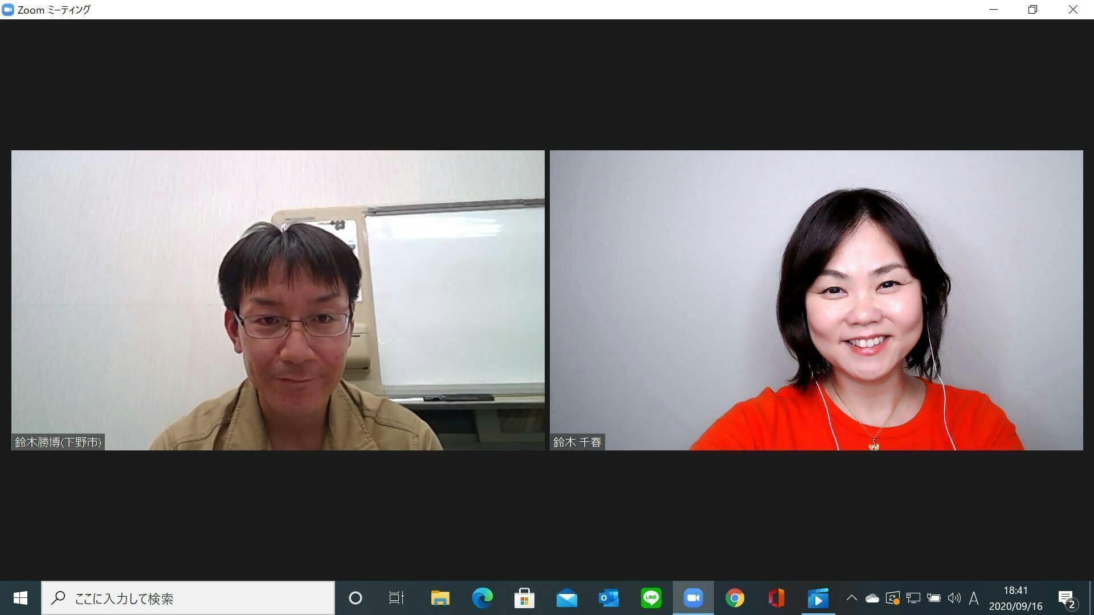This screenshot has height=615, width=1094.
Task: Open the Windows Start menu
Action: (21, 598)
